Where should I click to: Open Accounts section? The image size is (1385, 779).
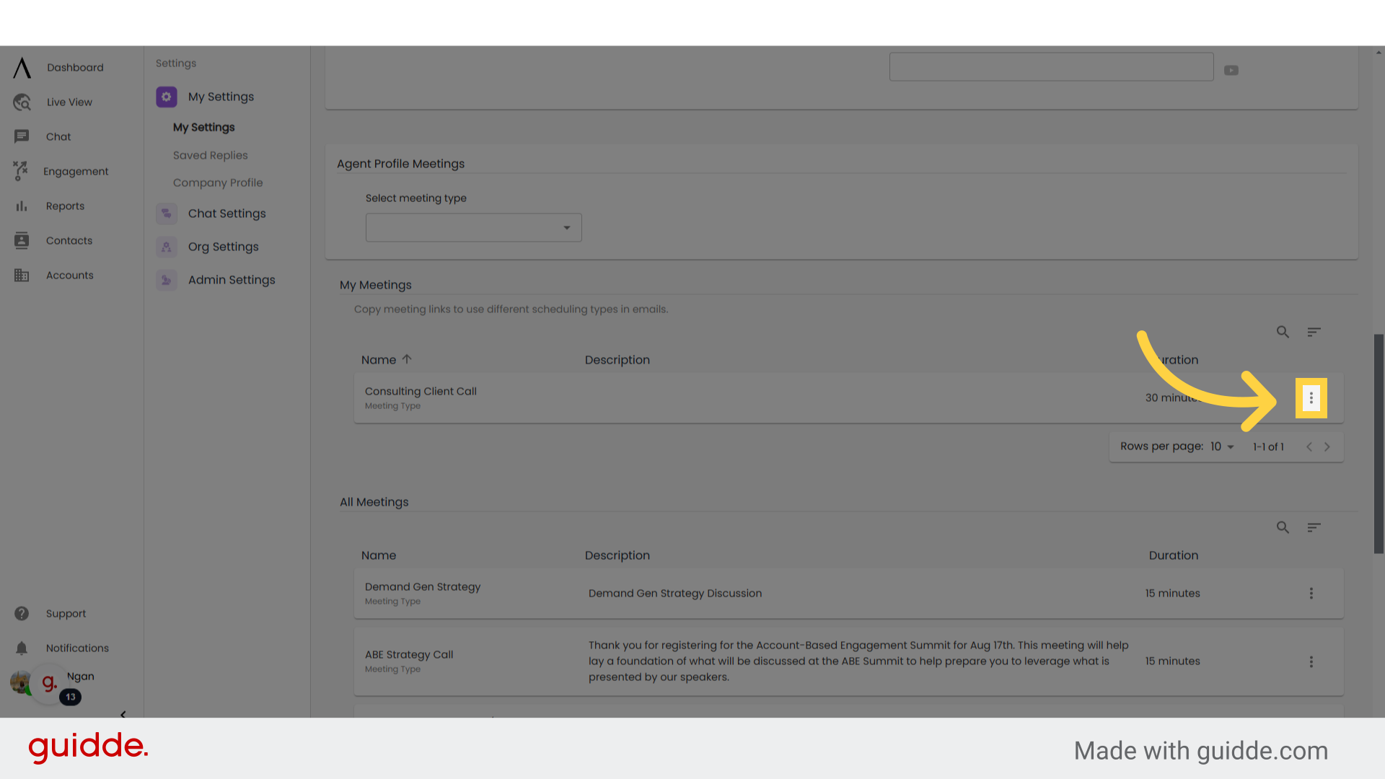(x=70, y=275)
